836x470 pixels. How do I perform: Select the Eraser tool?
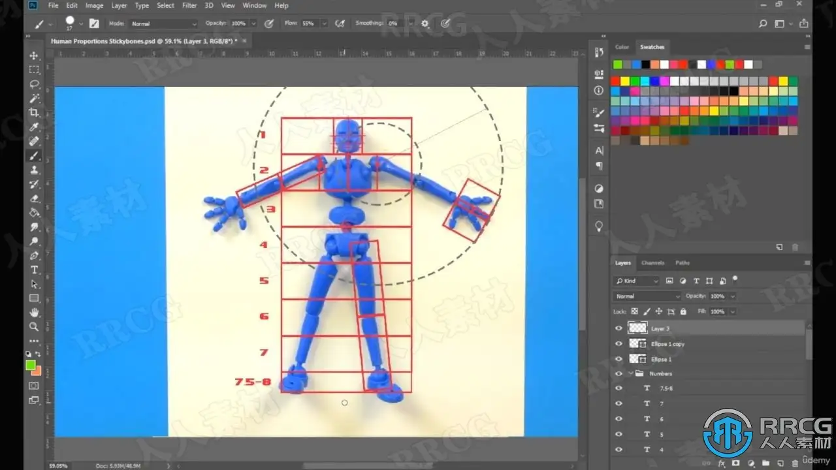coord(34,198)
